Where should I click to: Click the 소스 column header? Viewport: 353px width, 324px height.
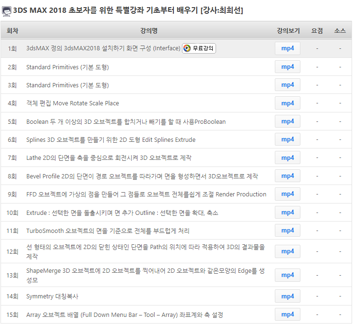click(340, 31)
